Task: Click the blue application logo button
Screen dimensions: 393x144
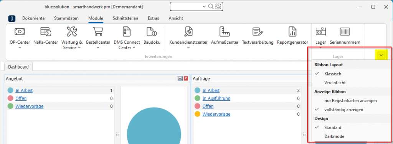Action: [12, 18]
